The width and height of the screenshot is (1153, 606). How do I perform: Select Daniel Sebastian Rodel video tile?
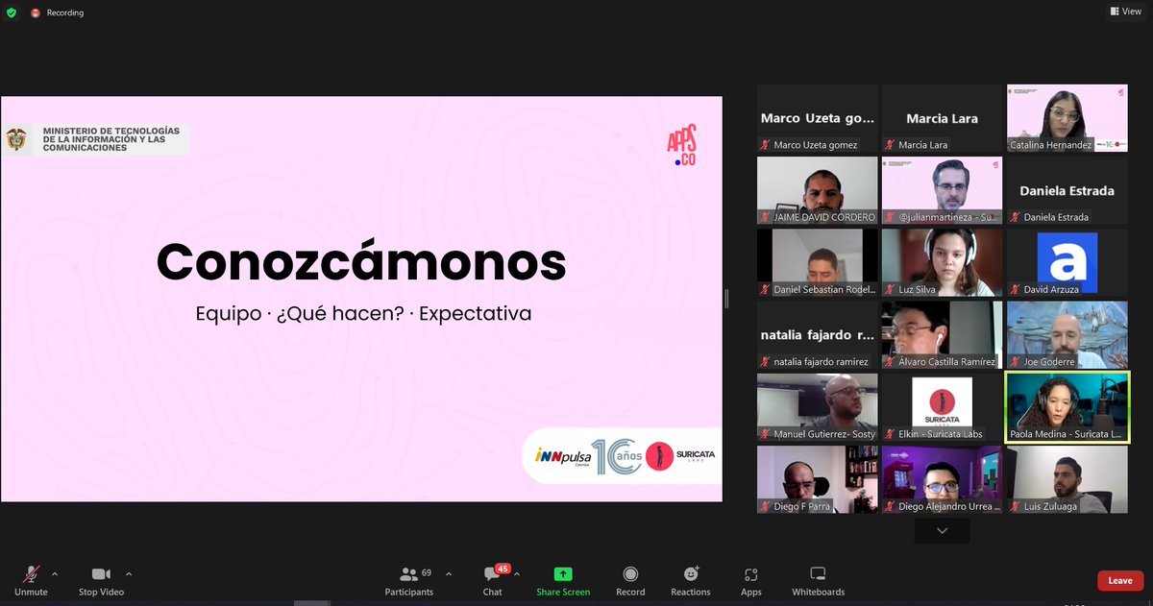coord(818,262)
